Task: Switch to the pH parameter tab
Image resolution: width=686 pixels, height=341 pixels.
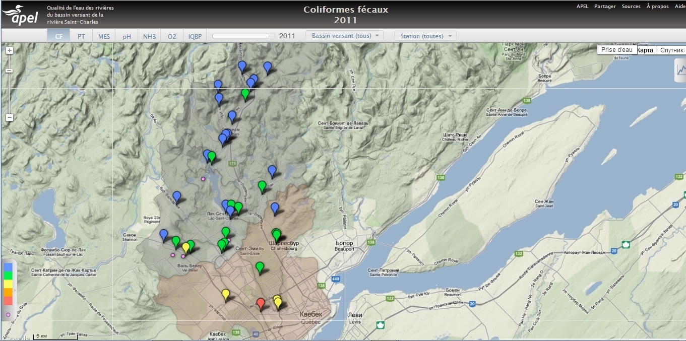Action: [127, 36]
